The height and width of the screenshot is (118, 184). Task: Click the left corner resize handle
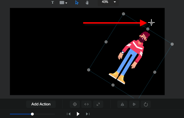tap(89, 70)
